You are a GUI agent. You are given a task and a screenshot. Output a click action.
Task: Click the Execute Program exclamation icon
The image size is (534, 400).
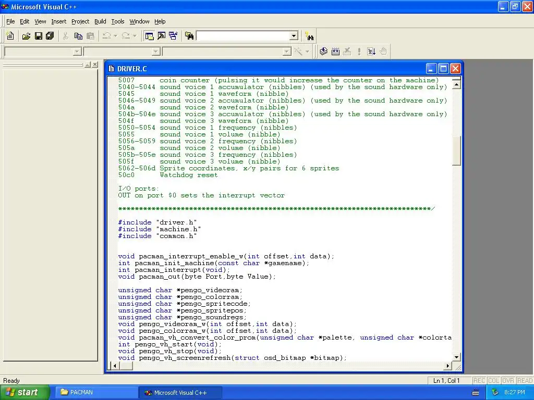[359, 52]
